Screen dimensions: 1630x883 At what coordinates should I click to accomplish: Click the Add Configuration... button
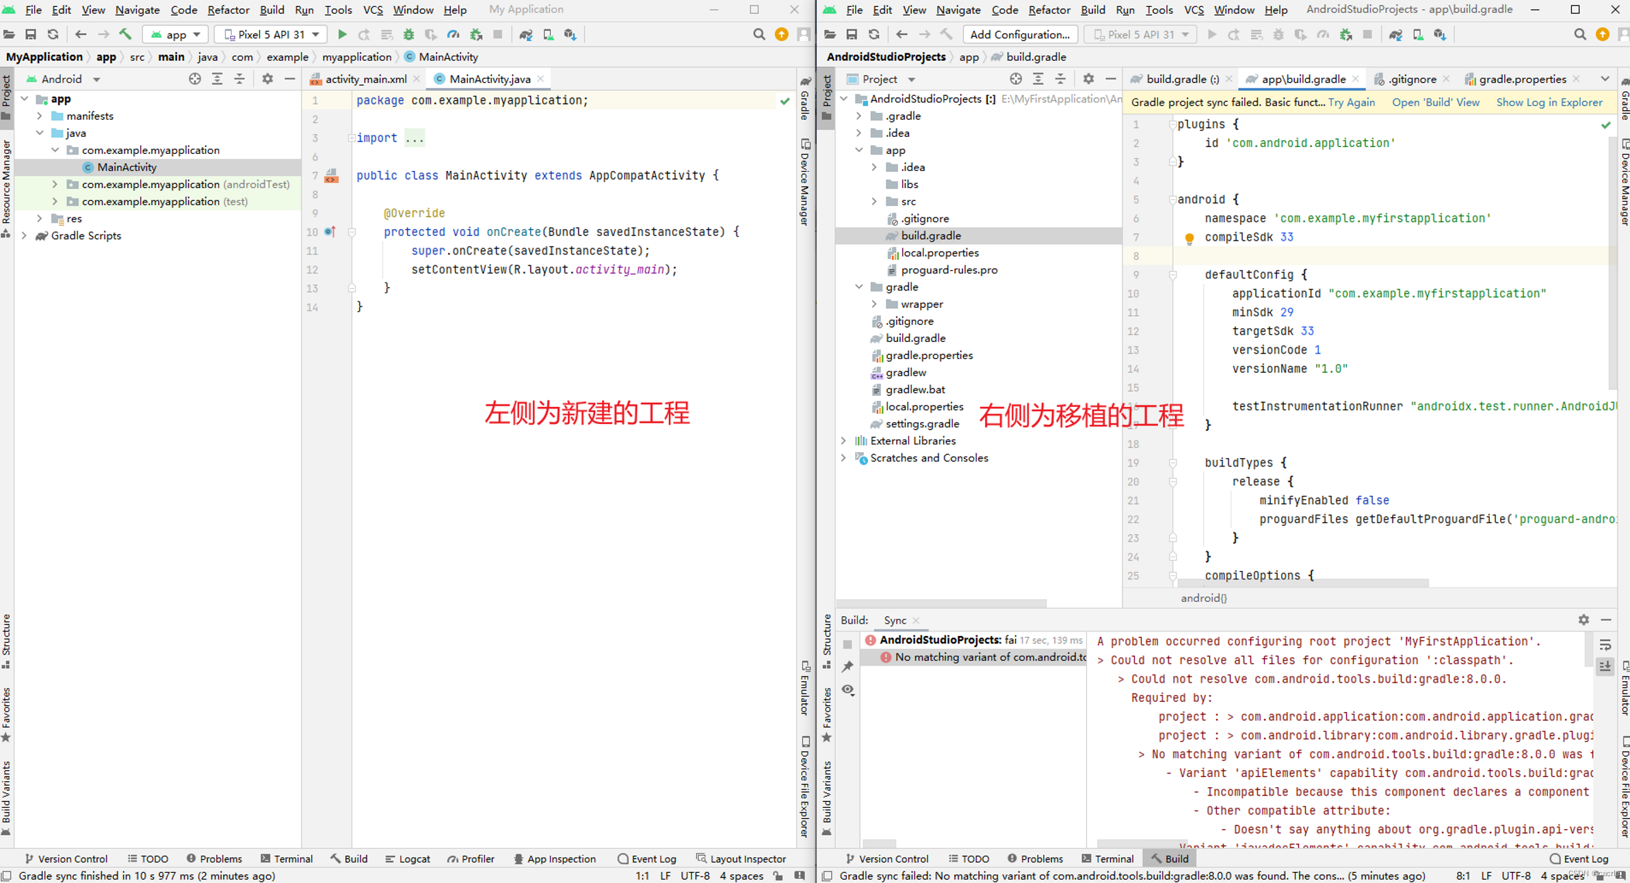(1019, 34)
